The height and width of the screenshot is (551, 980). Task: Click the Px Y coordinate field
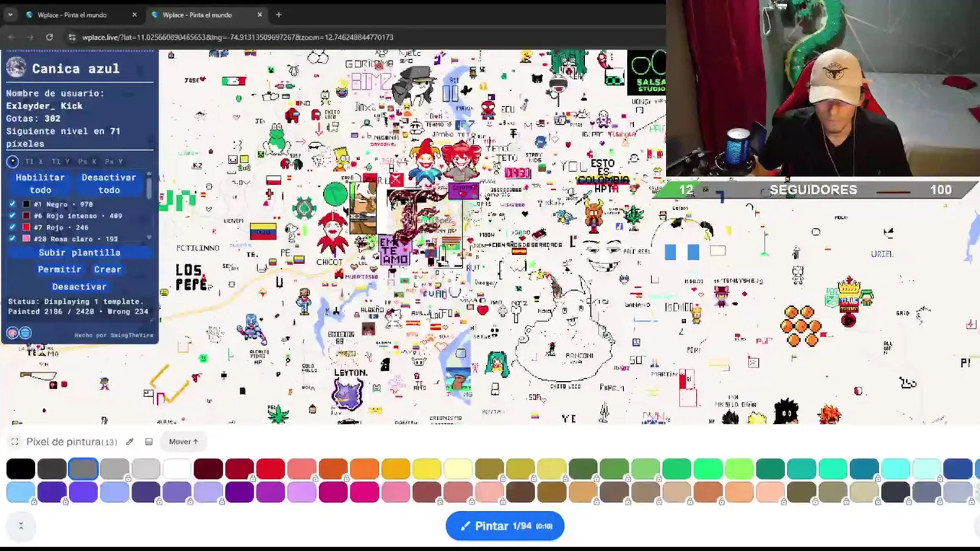click(x=113, y=161)
